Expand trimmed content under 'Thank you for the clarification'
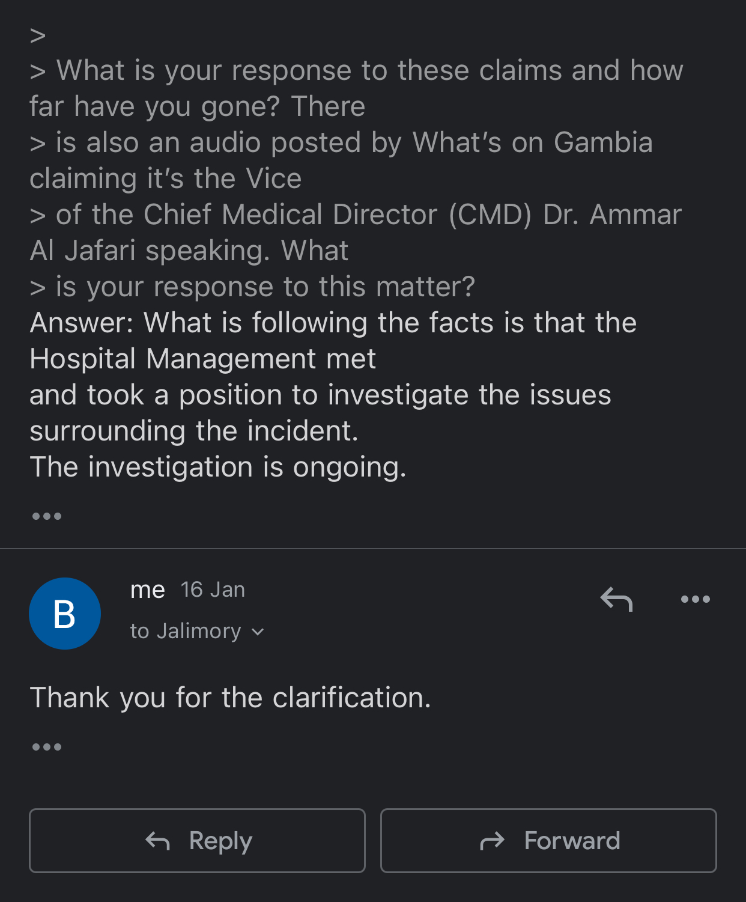Screen dimensions: 746x902 [46, 747]
